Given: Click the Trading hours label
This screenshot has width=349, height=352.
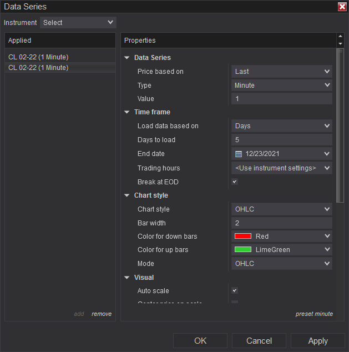Looking at the screenshot, I should [159, 168].
